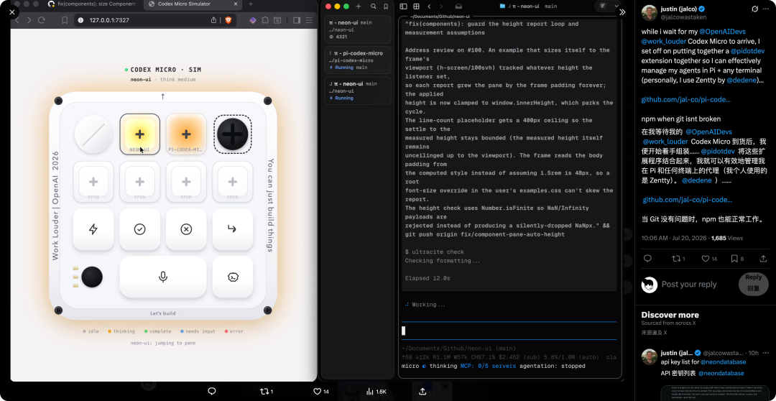Open a new browser tab

251,4
